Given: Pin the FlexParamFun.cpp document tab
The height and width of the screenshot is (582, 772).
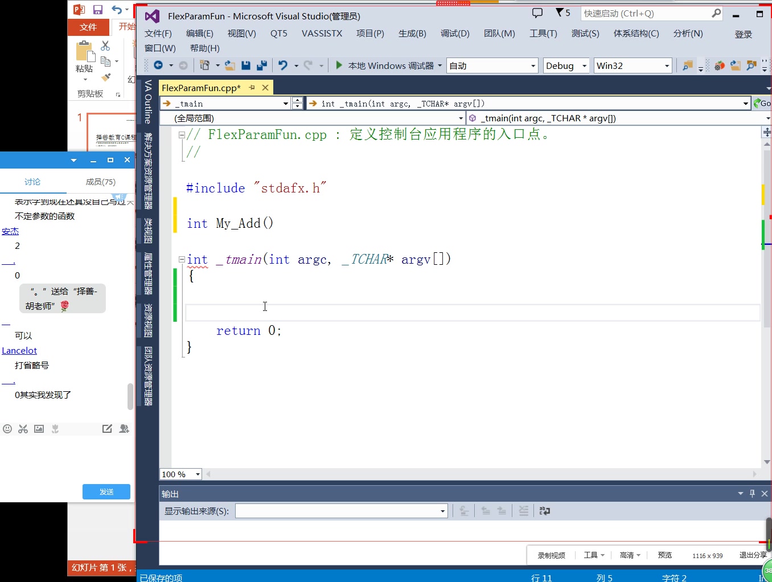Looking at the screenshot, I should point(251,87).
